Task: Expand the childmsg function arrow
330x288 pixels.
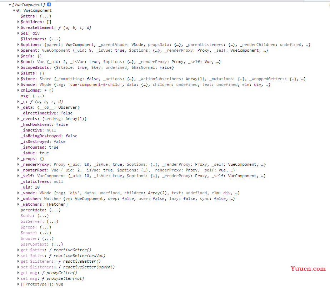Action: (x=18, y=90)
